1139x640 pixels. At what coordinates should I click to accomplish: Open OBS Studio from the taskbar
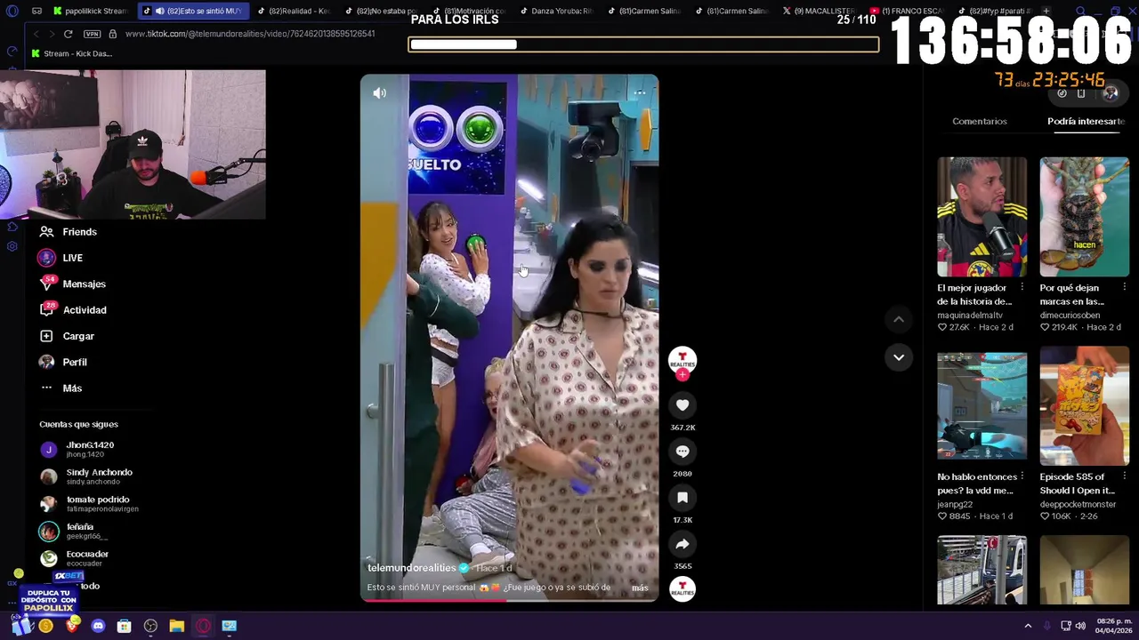150,626
